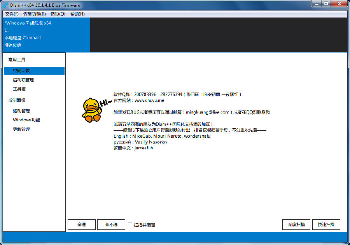Click 本地硬盘 Compact text
The width and height of the screenshot is (350, 245).
click(23, 38)
